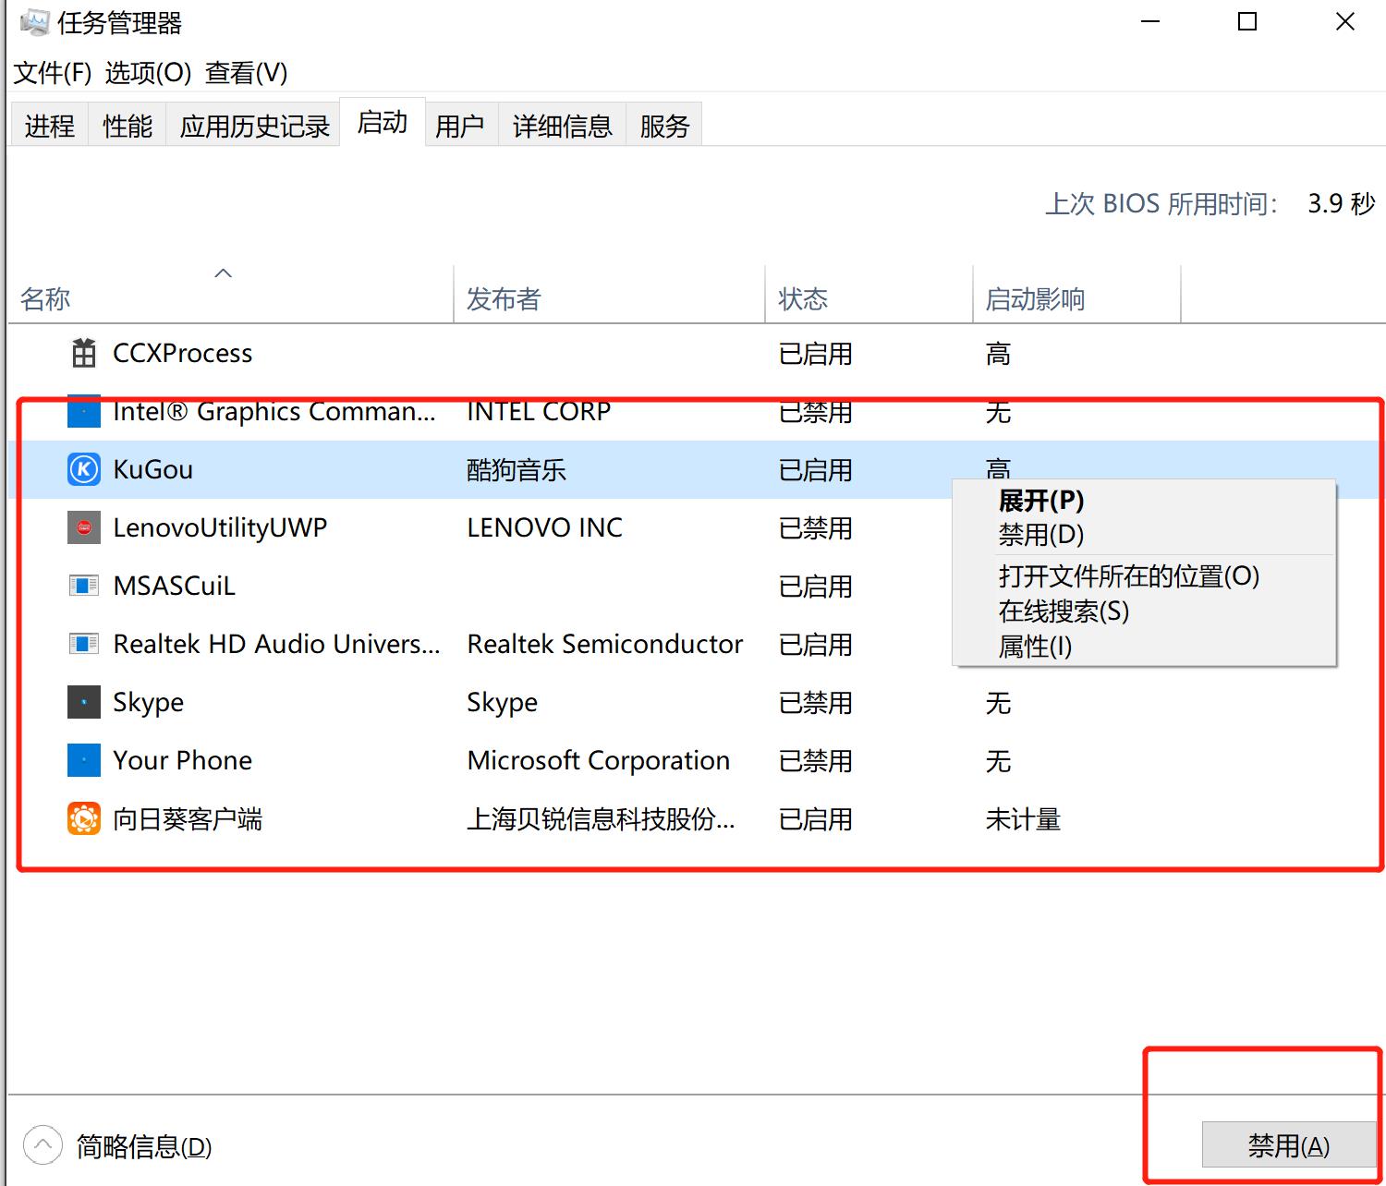The height and width of the screenshot is (1186, 1386).
Task: Click the 3.9 秒 BIOS time value
Action: click(1342, 203)
